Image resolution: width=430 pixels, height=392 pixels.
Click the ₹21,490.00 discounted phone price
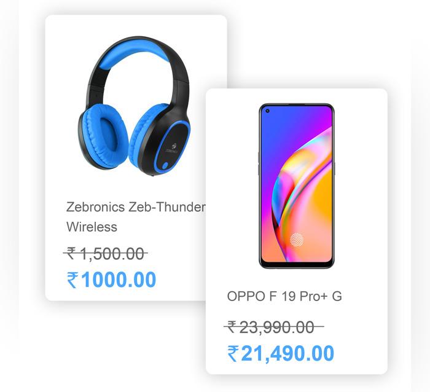[281, 353]
